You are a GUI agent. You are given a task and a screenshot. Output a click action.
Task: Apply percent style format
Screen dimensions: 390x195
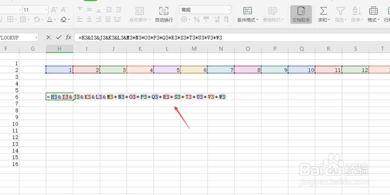[197, 19]
